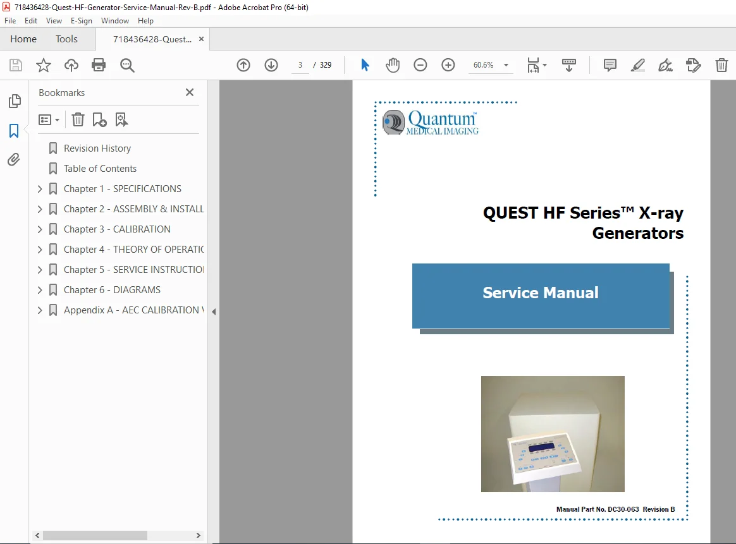Select the Highlight text pen tool
Screen dimensions: 736x544
(x=637, y=65)
